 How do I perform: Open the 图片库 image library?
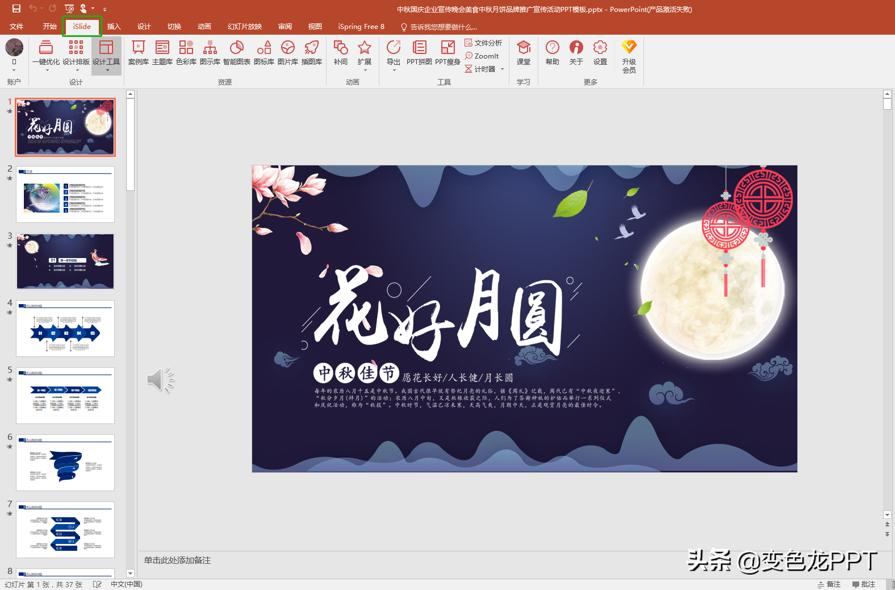point(288,52)
